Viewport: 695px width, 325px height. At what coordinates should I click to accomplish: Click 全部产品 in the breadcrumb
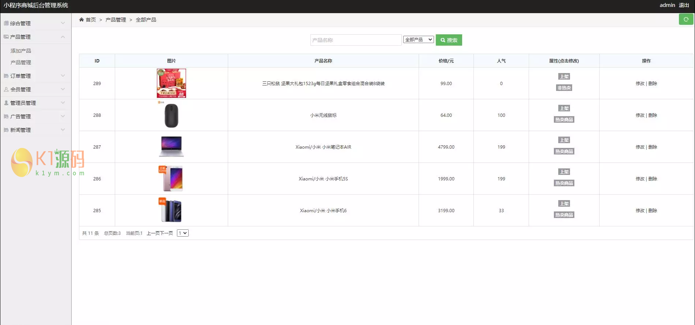coord(146,20)
